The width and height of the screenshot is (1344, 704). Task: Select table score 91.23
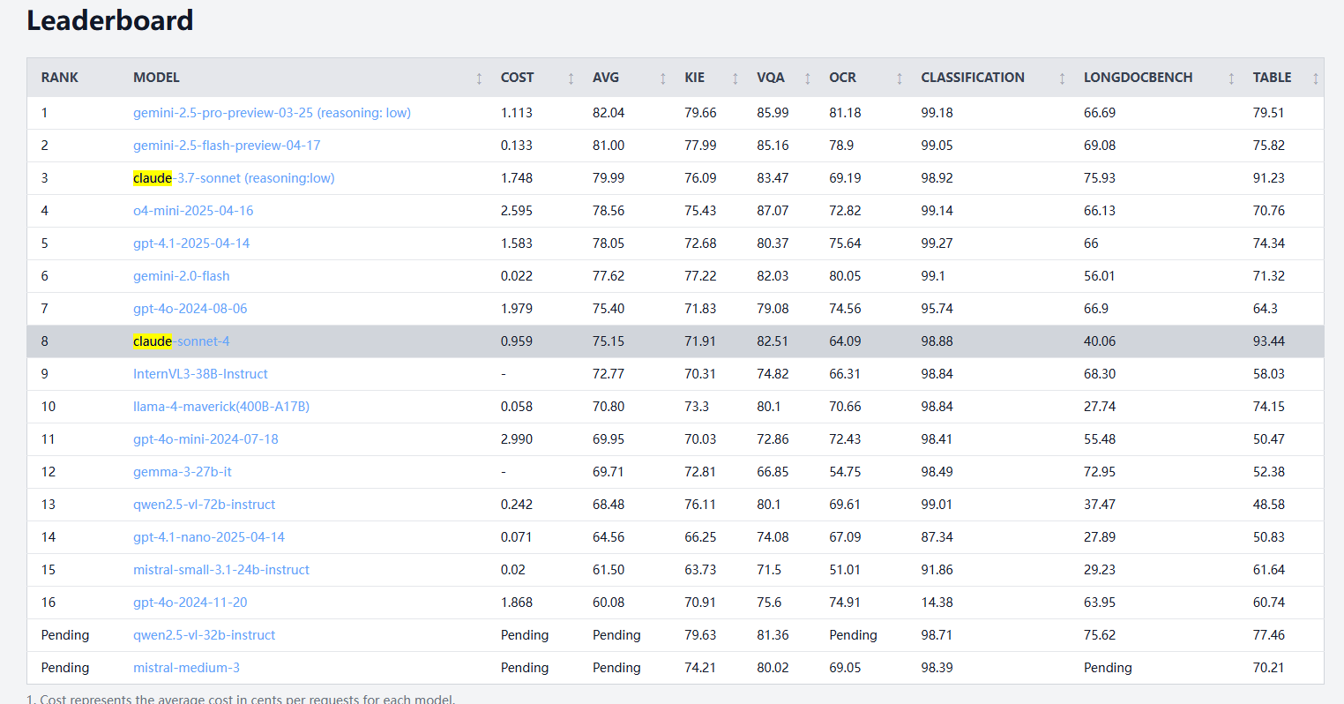[1269, 178]
